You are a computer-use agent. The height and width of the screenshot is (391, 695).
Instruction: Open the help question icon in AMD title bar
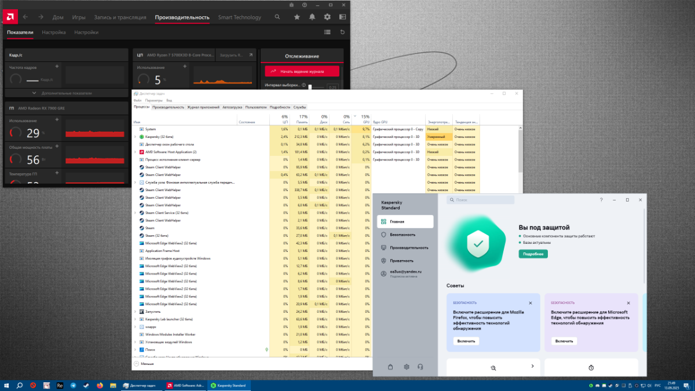coord(304,4)
